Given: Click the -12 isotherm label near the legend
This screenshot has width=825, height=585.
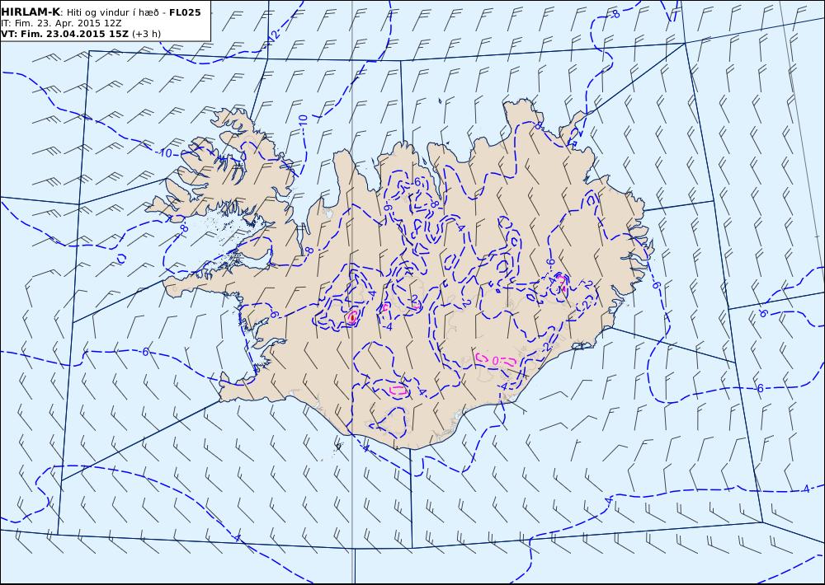Looking at the screenshot, I should tap(273, 37).
